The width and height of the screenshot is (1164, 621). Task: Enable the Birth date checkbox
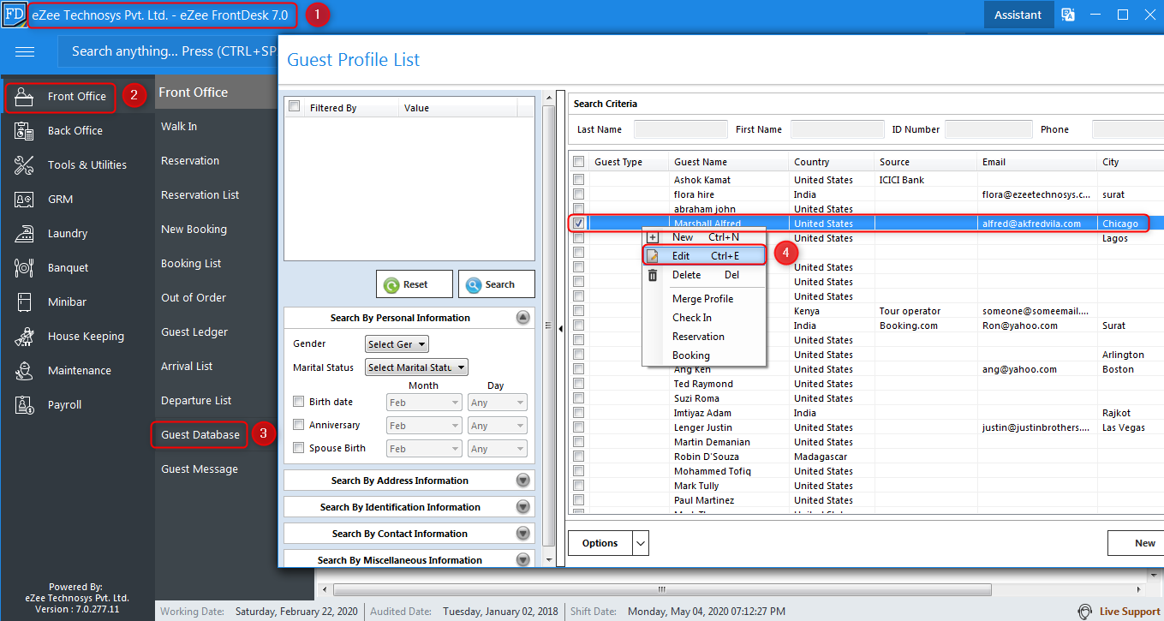[x=299, y=402]
